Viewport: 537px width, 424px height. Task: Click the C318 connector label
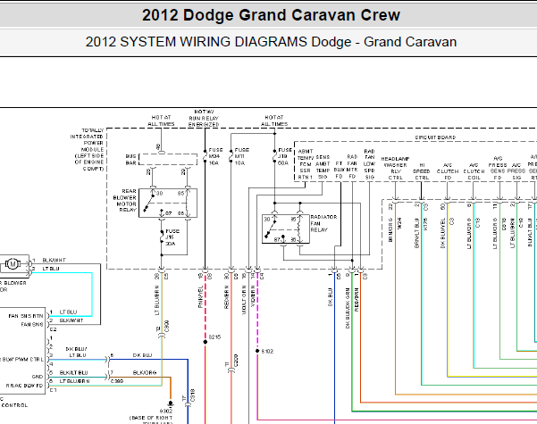192,395
